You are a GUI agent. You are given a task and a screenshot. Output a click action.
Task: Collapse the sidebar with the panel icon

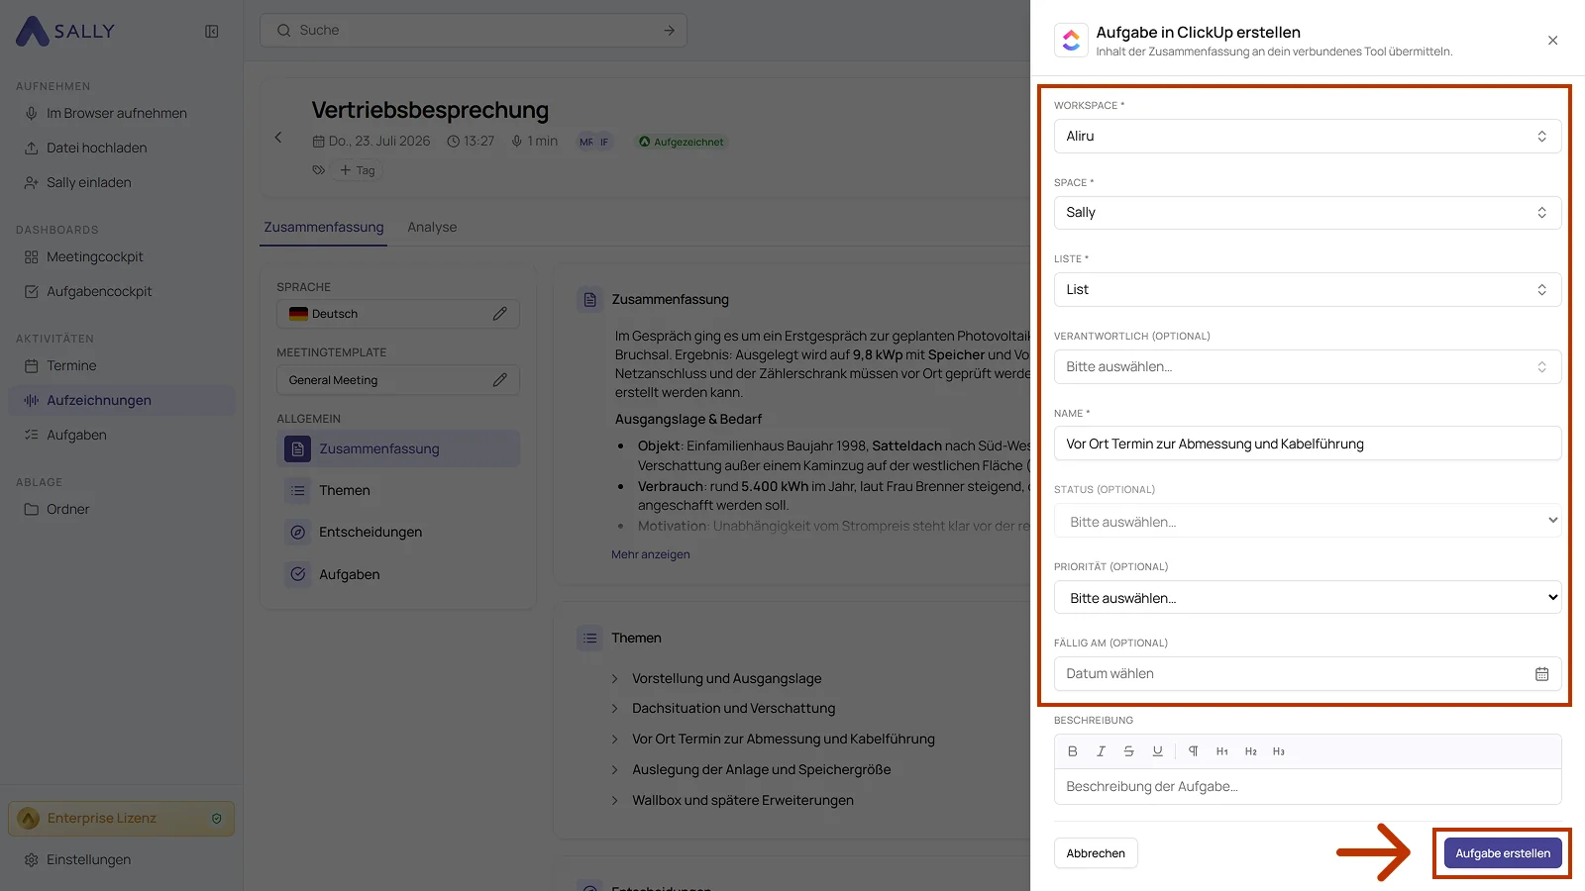[211, 31]
